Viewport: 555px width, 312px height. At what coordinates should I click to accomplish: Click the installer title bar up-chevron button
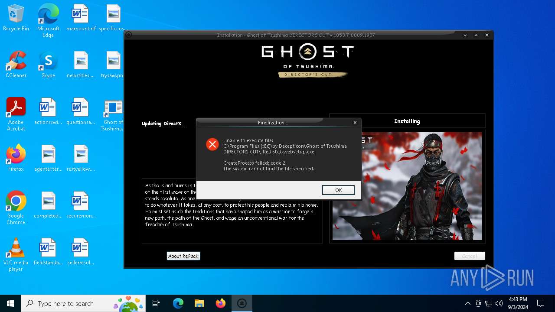[476, 35]
